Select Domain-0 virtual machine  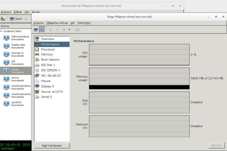[x=16, y=54]
